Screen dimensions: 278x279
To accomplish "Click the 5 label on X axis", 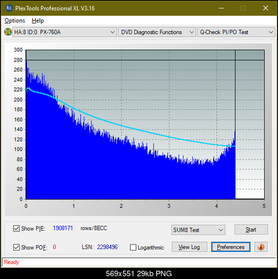I will [264, 206].
